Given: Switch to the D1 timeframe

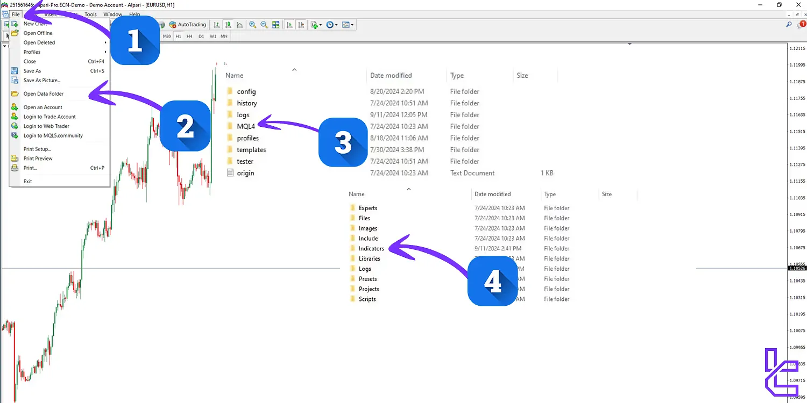Looking at the screenshot, I should [x=201, y=37].
